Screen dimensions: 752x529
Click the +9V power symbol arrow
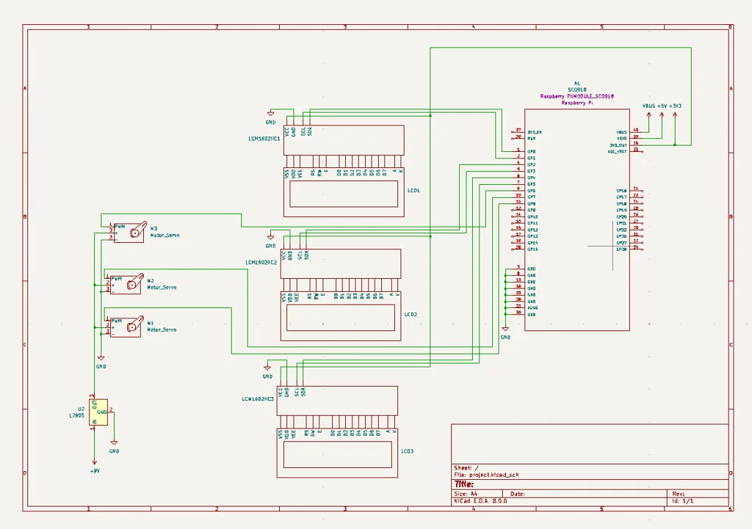pos(95,461)
